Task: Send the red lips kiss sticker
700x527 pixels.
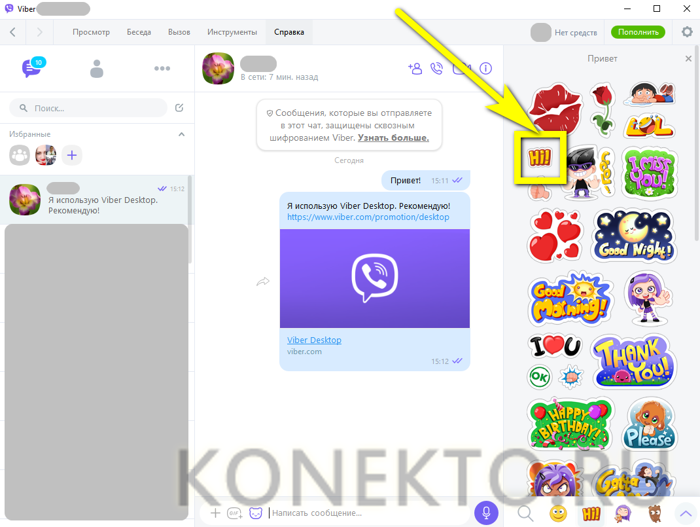Action: 555,109
